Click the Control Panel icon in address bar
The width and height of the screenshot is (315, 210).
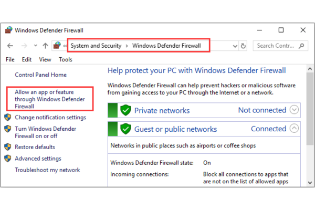(58, 46)
